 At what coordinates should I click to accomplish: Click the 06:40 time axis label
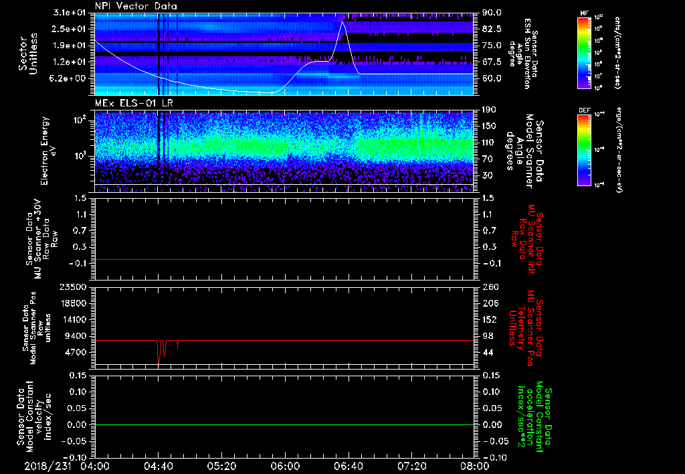[347, 465]
